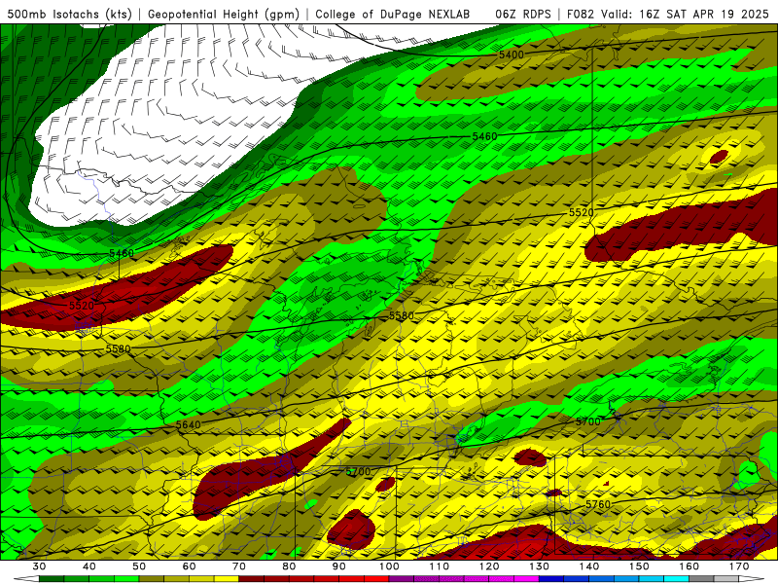The width and height of the screenshot is (778, 584).
Task: Click the '06Z RDPS' model run label
Action: [x=523, y=15]
